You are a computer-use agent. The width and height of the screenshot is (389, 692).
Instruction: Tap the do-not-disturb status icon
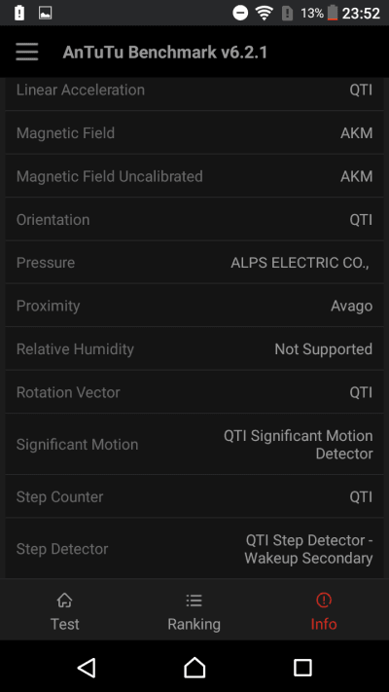pos(240,14)
